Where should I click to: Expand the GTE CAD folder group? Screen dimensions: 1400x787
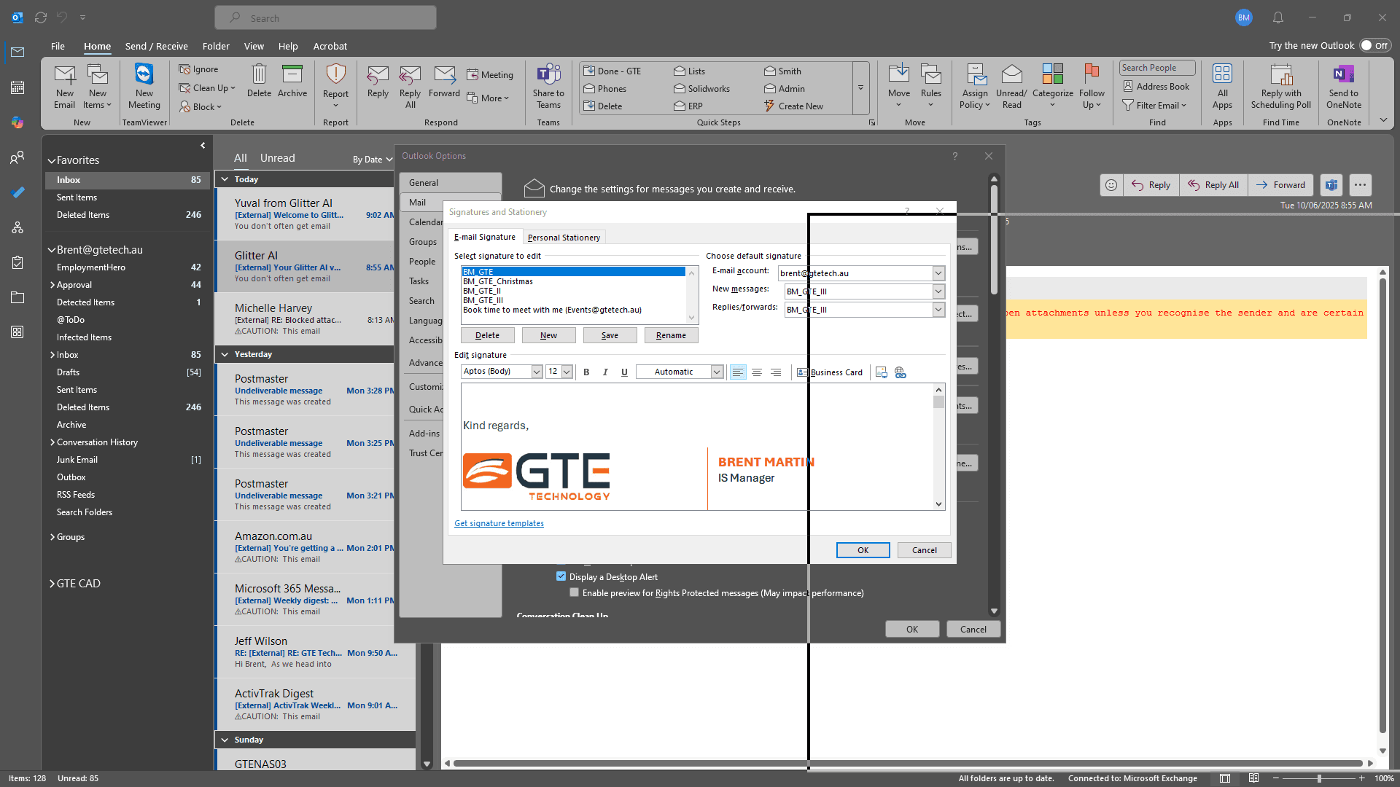coord(52,584)
